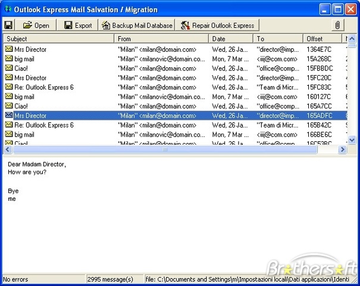This screenshot has width=360, height=286.
Task: Select envelope icon of offset 15FC83C row
Action: [x=9, y=86]
